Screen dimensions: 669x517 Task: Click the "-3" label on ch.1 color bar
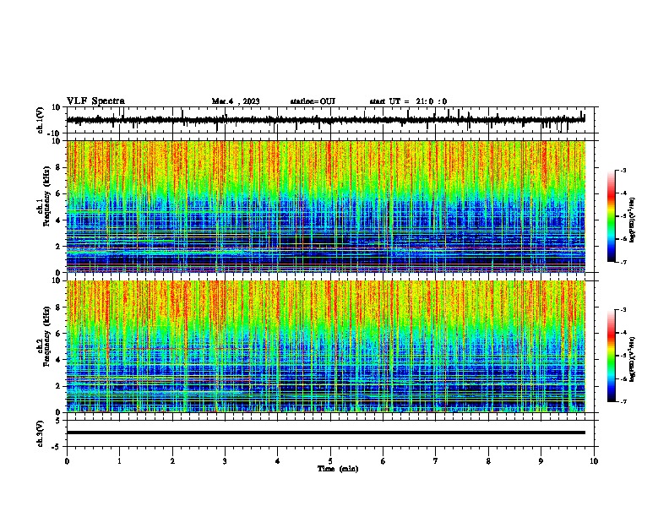(623, 171)
